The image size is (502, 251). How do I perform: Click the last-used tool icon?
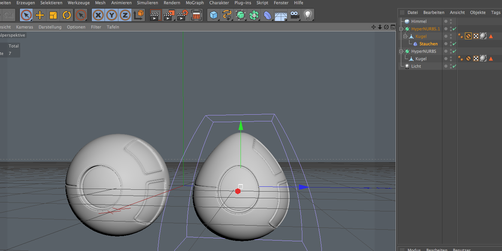point(81,15)
